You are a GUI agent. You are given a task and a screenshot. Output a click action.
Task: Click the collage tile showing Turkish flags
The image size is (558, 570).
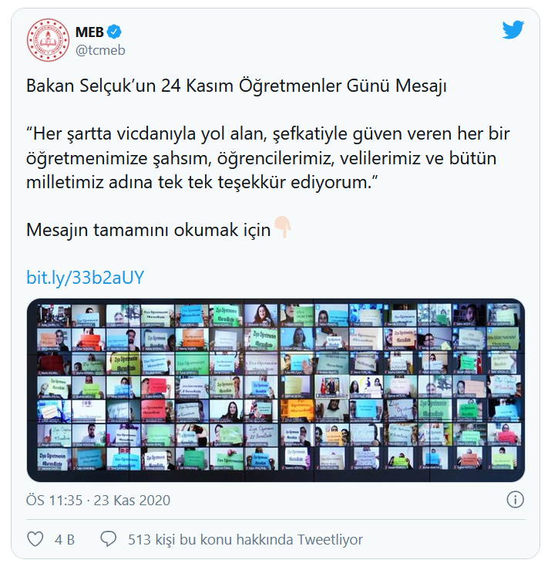tap(331, 386)
